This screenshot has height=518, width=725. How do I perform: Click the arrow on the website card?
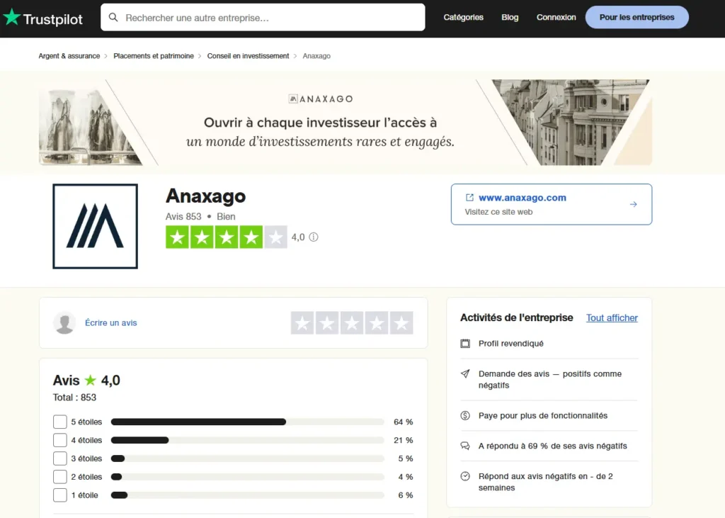tap(633, 203)
